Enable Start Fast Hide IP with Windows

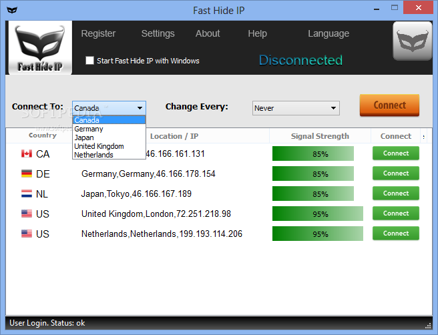pyautogui.click(x=89, y=61)
